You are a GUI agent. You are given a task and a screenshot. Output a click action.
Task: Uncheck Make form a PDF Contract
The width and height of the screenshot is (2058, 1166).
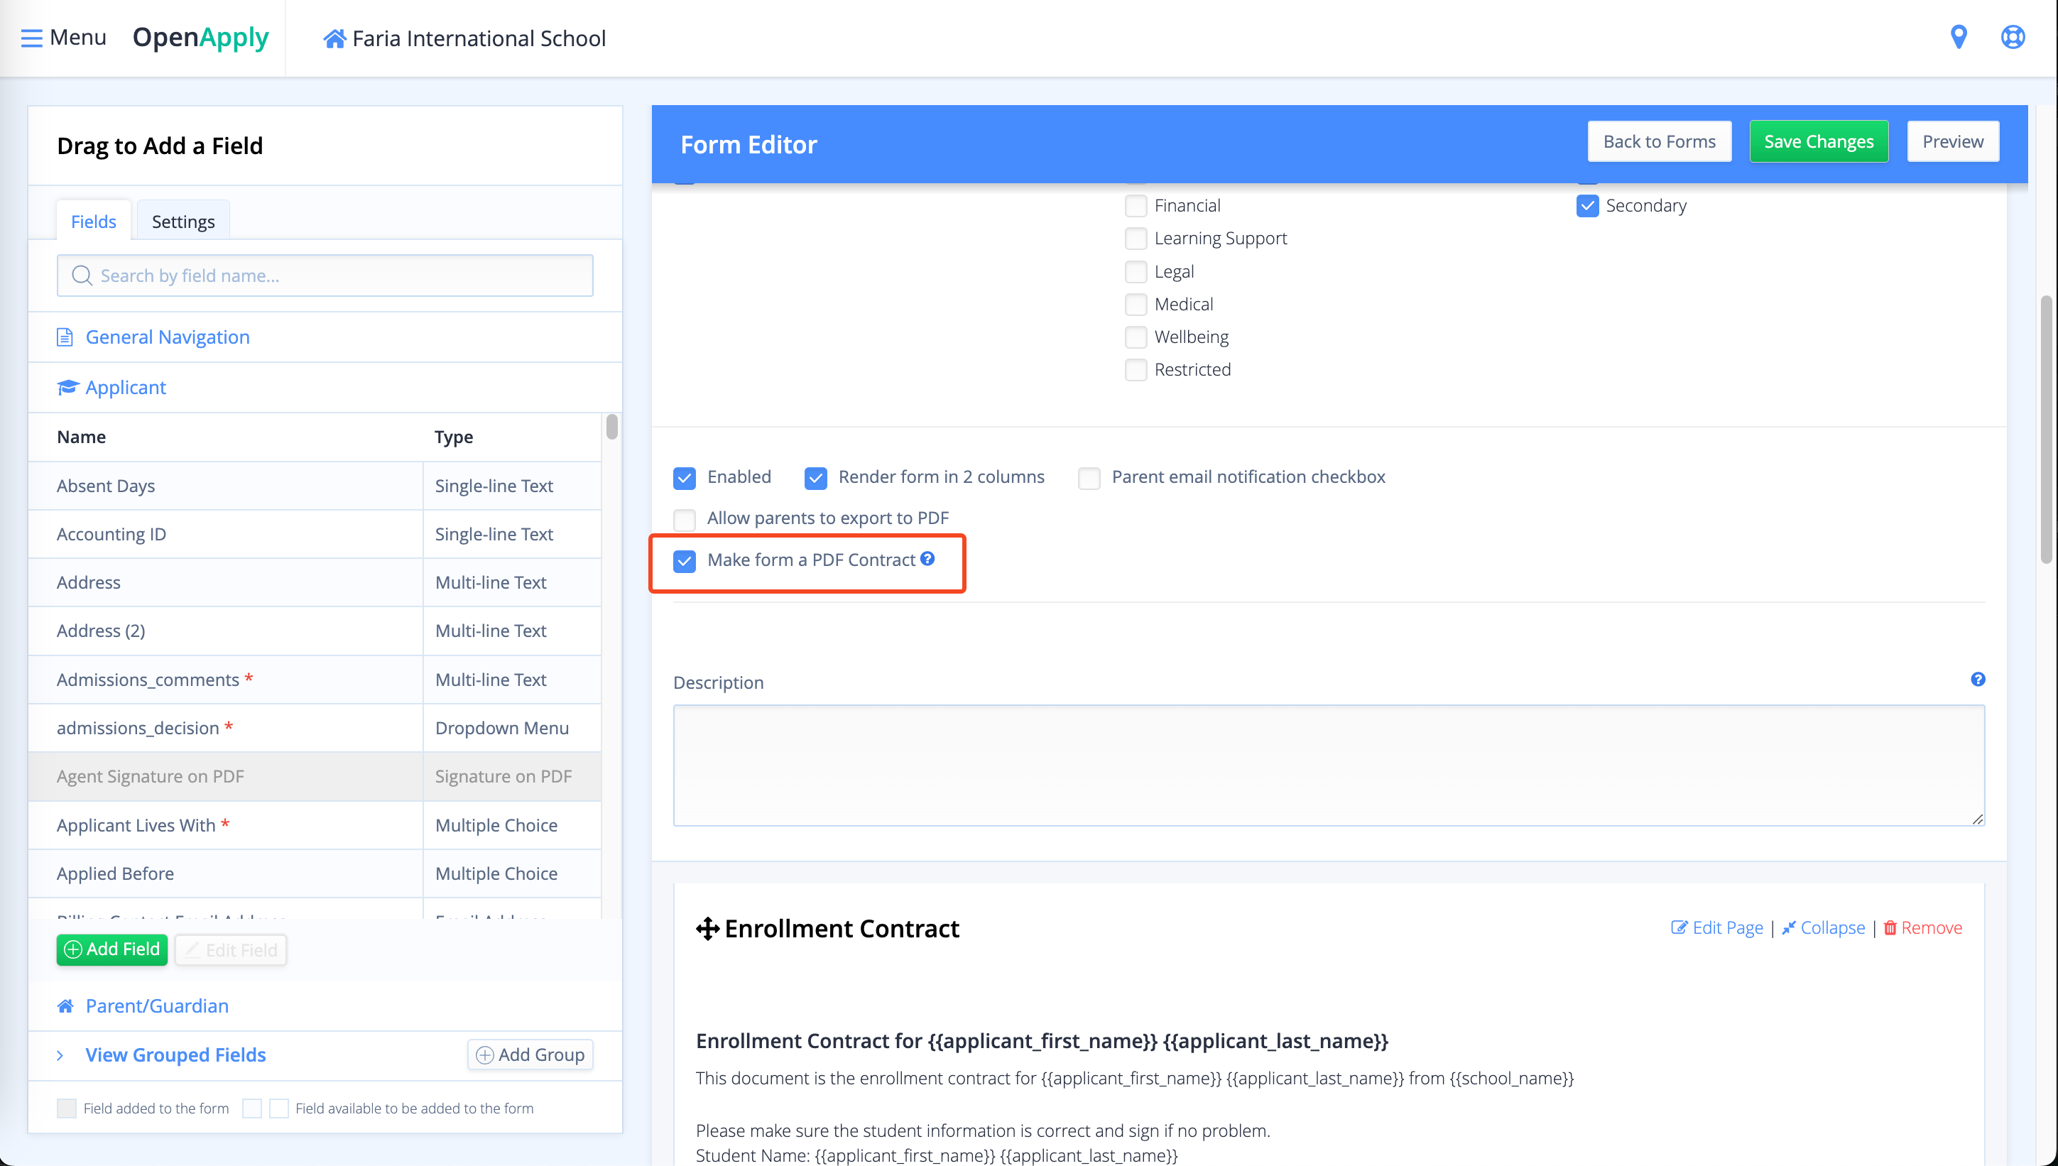685,560
